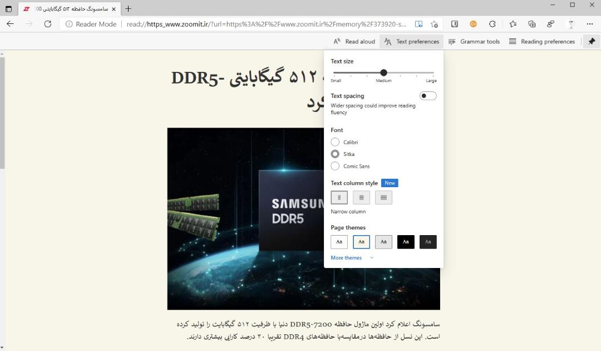The height and width of the screenshot is (351, 601).
Task: Select the Comic Sans font option
Action: tap(335, 166)
